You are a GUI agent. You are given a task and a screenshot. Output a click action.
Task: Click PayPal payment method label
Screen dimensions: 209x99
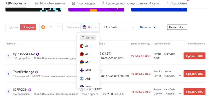click(x=157, y=76)
